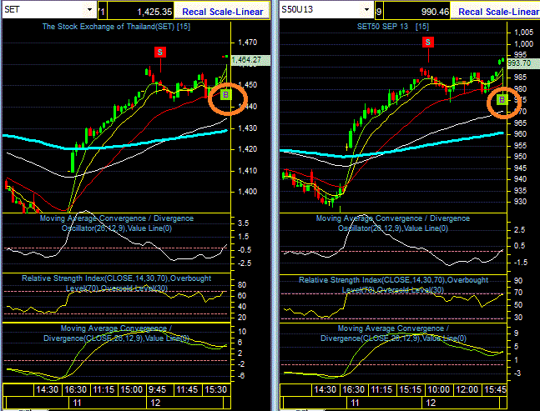
Task: Click Recal Scale-Linear on SET chart
Action: click(x=223, y=12)
